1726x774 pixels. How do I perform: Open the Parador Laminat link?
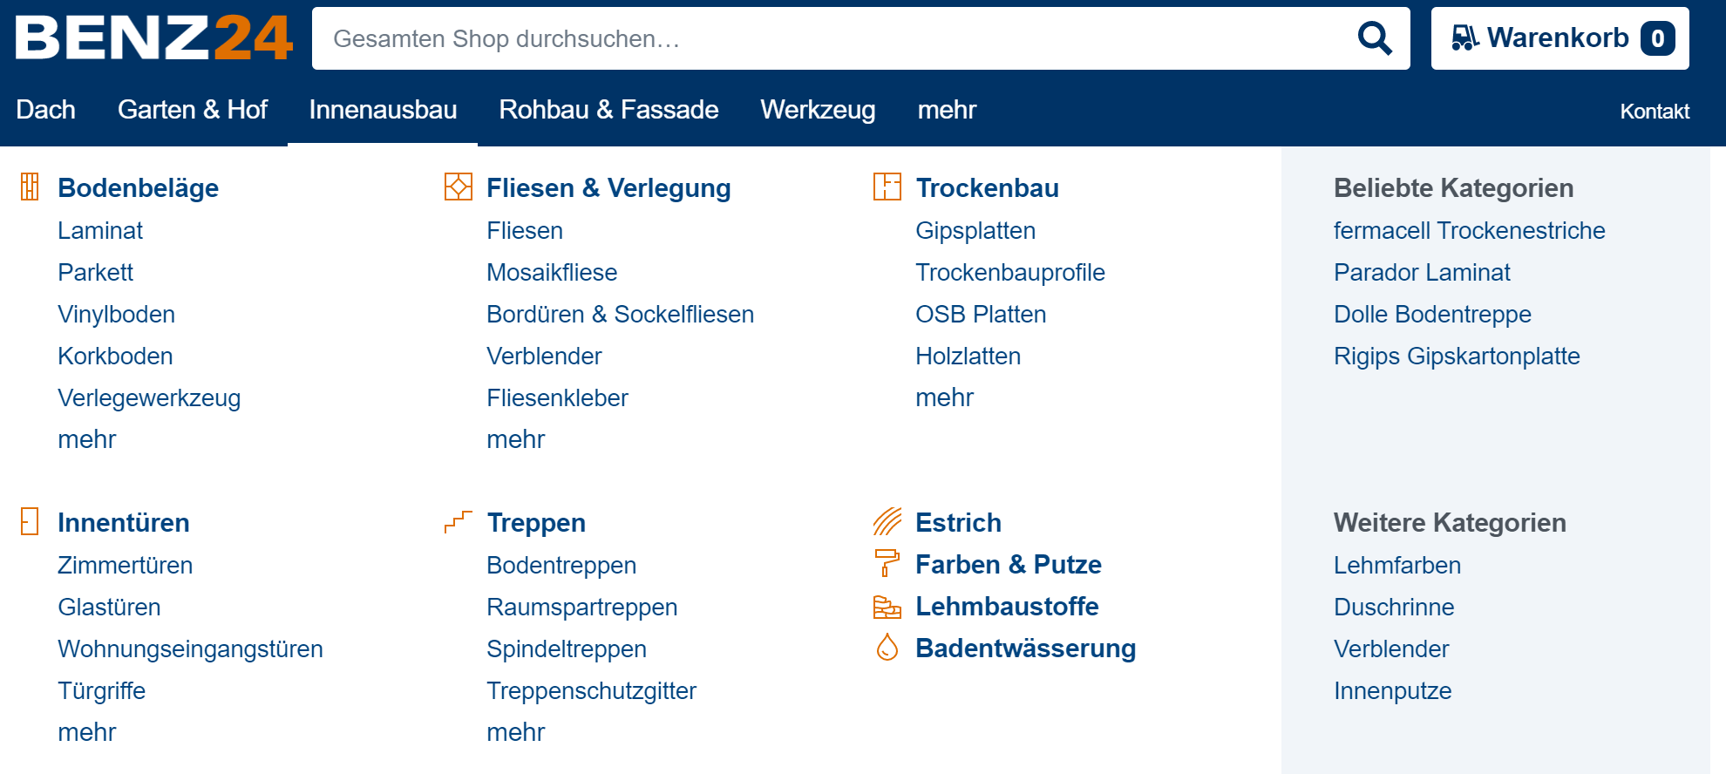click(1422, 273)
